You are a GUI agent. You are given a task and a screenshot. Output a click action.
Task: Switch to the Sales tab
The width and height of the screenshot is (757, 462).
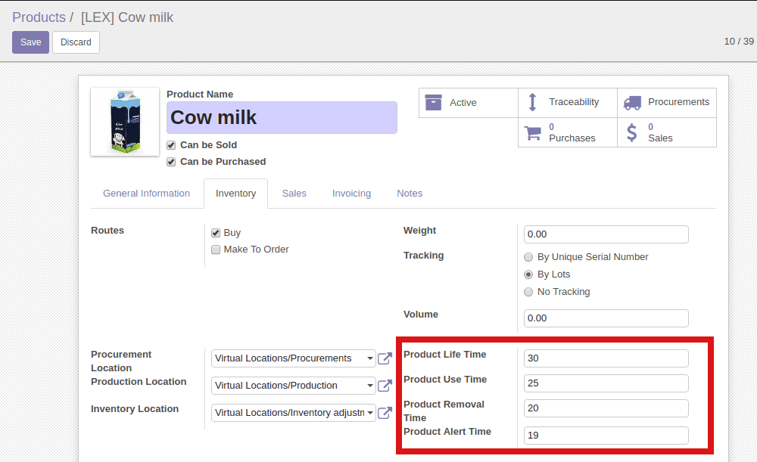coord(294,194)
